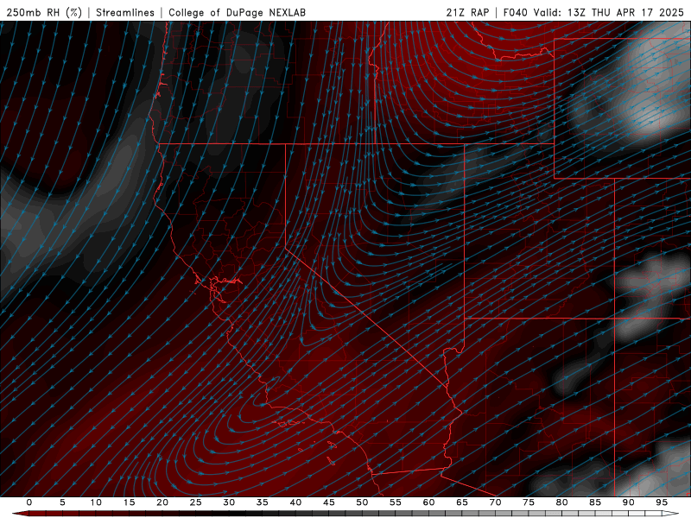Click the colorbar label "10"
The height and width of the screenshot is (518, 691).
(x=96, y=502)
